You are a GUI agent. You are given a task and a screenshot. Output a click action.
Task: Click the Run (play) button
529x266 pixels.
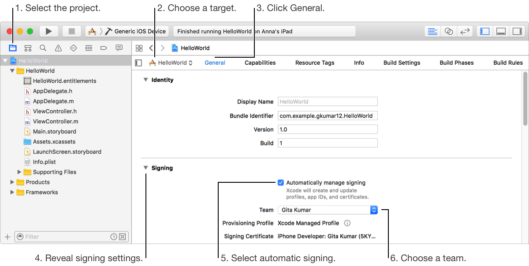coord(49,31)
